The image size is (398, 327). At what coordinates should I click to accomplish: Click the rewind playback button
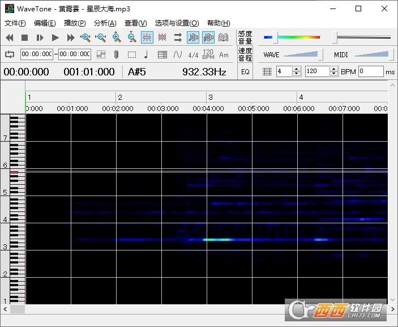click(x=10, y=38)
